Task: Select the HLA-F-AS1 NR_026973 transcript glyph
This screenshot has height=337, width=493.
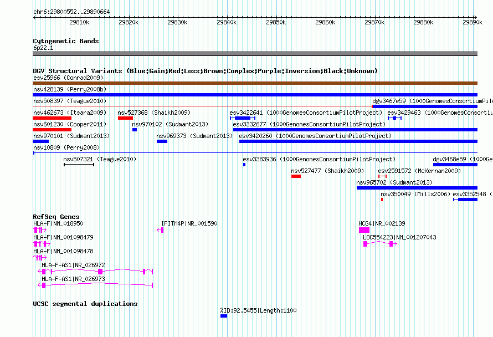Action: pos(95,285)
